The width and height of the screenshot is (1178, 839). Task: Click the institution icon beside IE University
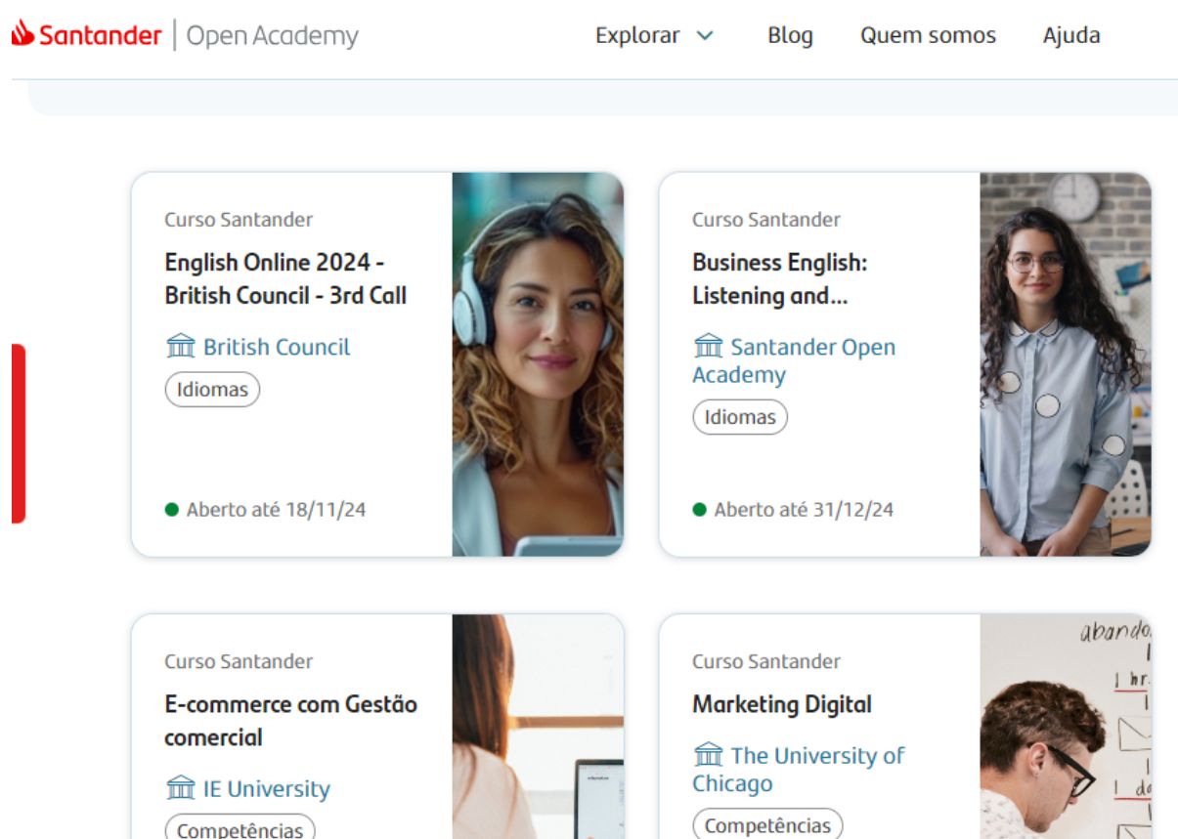(181, 788)
